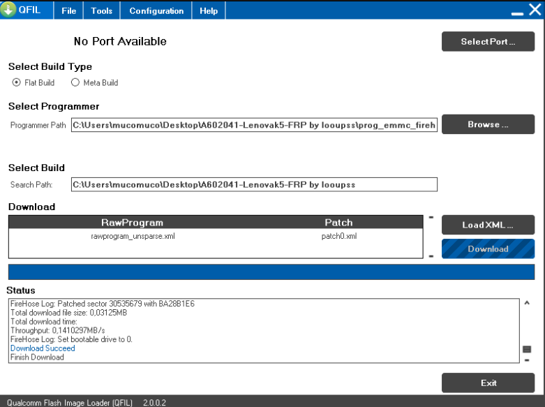This screenshot has height=407, width=545.
Task: Close the QFIL window
Action: tap(535, 9)
